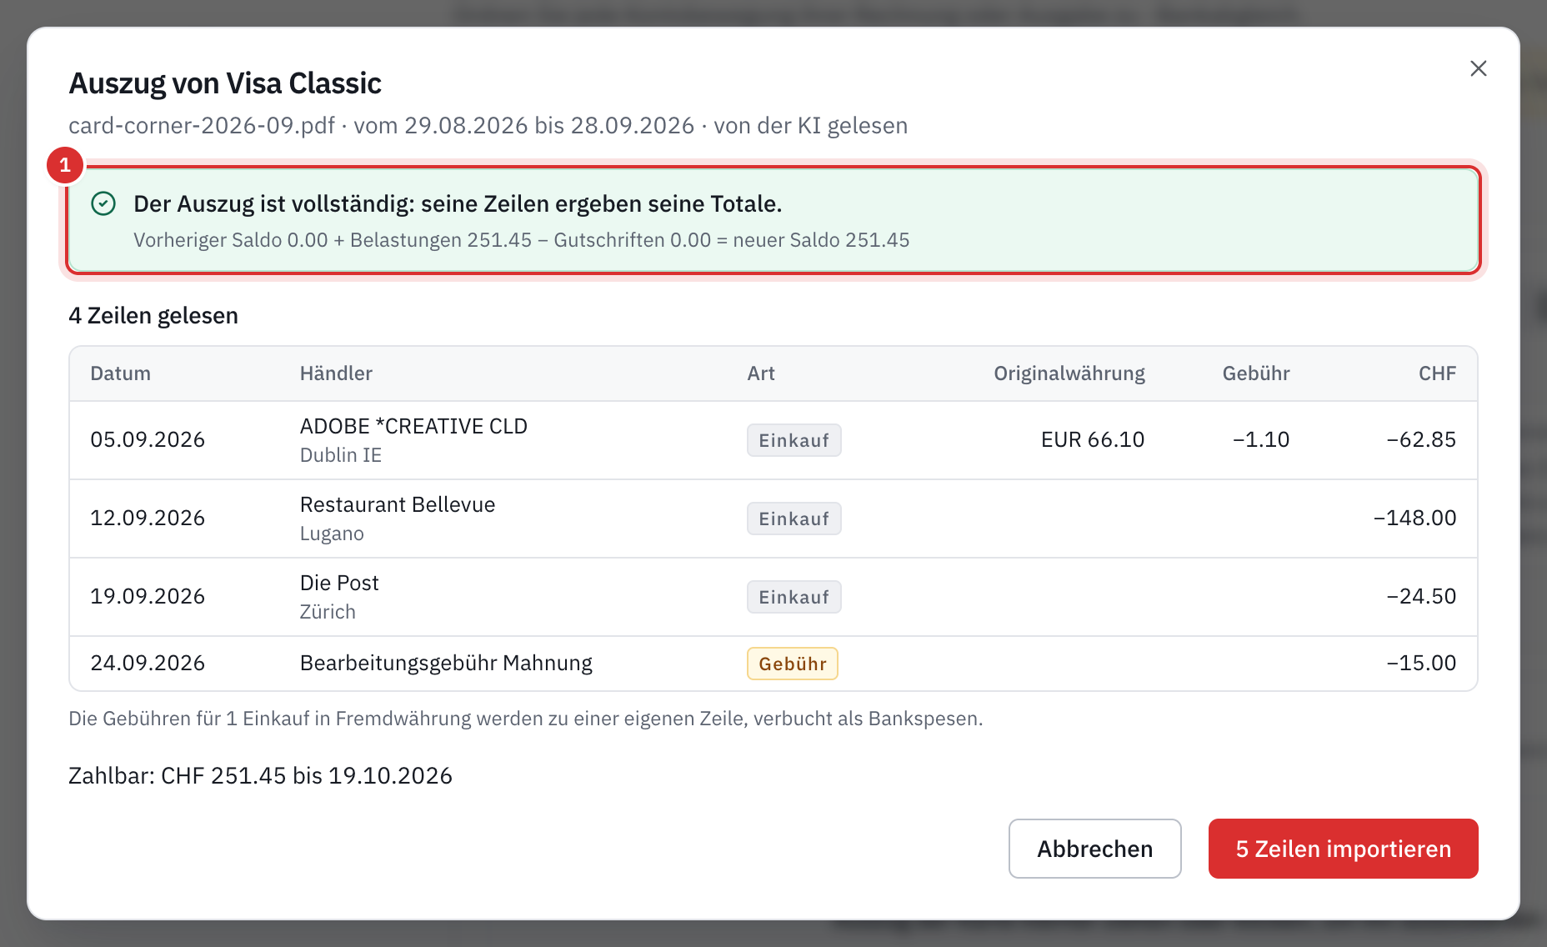Select date 12.09.2026 in the table
Image resolution: width=1547 pixels, height=947 pixels.
tap(148, 518)
